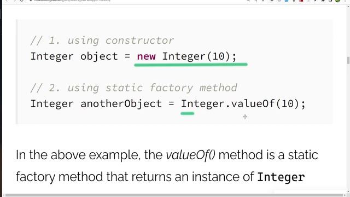Click the vertical scrollbar thumb
Image resolution: width=350 pixels, height=197 pixels.
tap(348, 60)
